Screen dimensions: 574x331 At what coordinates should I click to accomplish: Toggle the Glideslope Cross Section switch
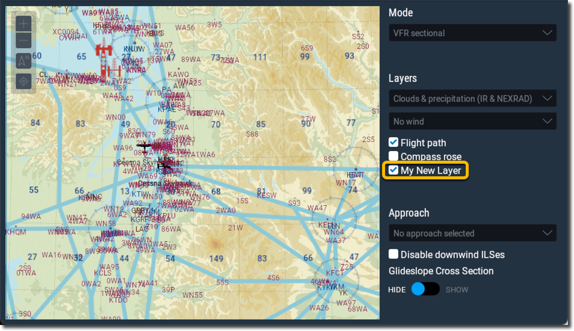point(425,289)
